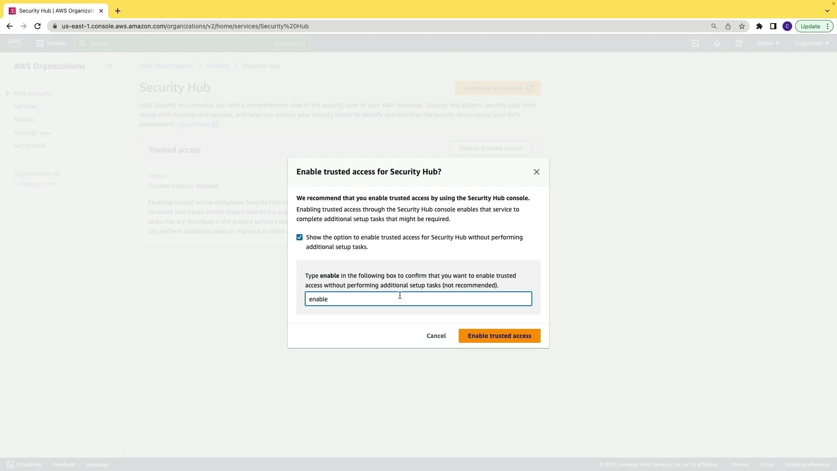The height and width of the screenshot is (471, 837).
Task: Expand the tab search dropdown arrow
Action: click(x=827, y=11)
